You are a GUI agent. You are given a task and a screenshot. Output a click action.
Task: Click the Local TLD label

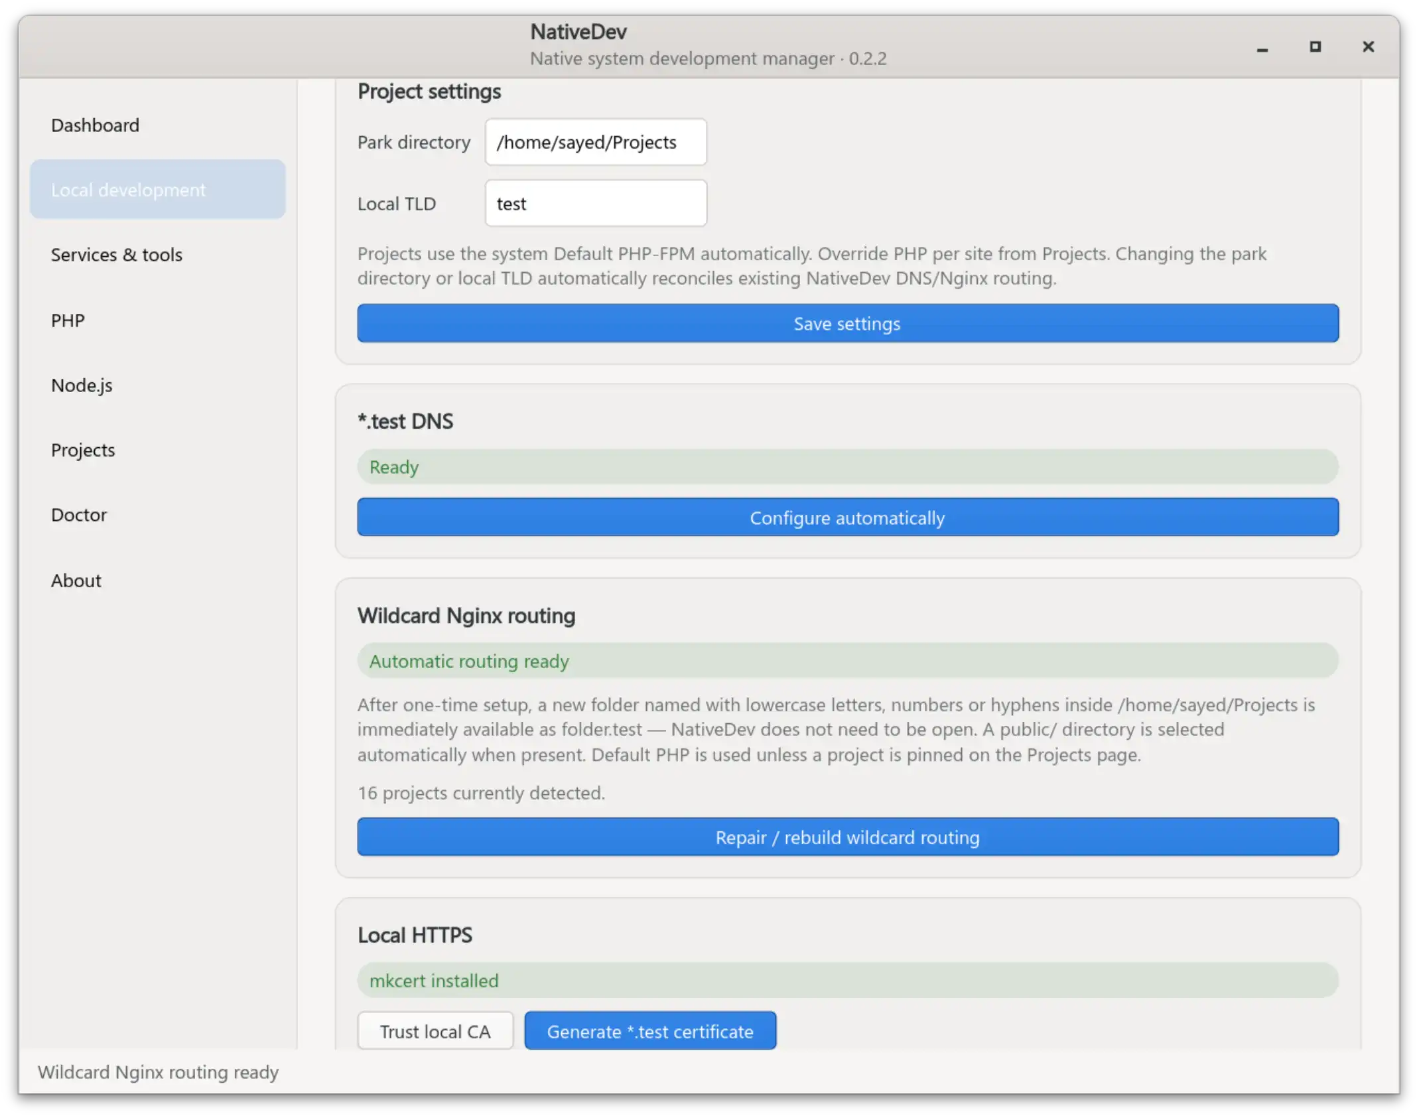point(397,204)
